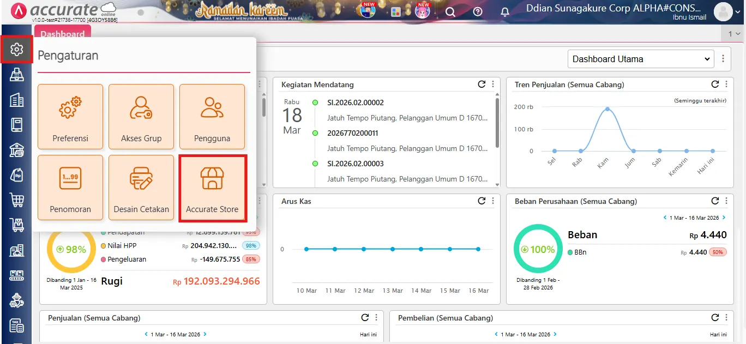This screenshot has width=746, height=344.
Task: Open Accurate Store settings
Action: coord(212,188)
